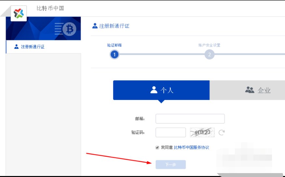Click the BTCChina colorful logo icon
Screen dimensions: 285x177
(x=19, y=13)
